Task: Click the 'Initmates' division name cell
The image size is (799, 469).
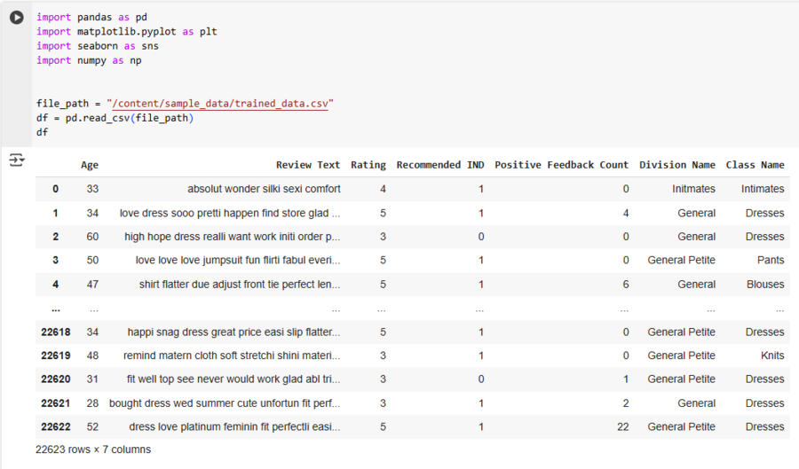Action: [693, 189]
